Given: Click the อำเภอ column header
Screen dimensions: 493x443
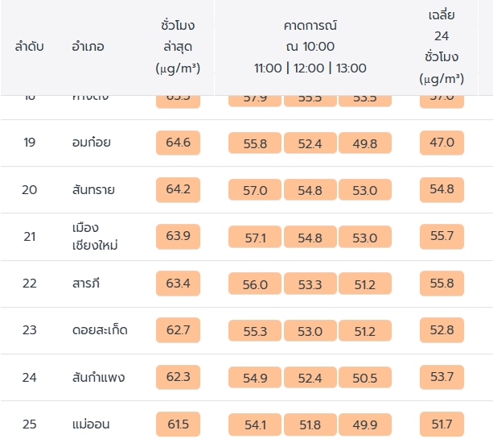Looking at the screenshot, I should pos(88,47).
